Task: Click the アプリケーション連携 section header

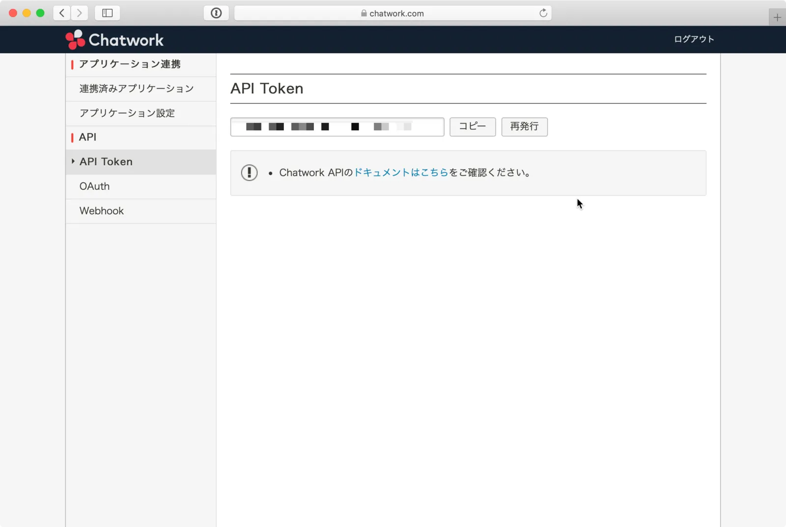Action: point(130,64)
